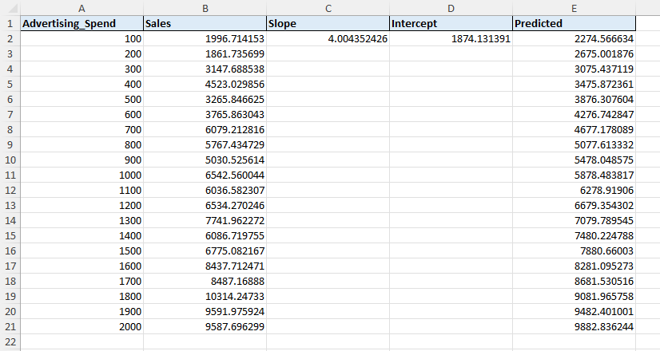Viewport: 660px width, 351px height.
Task: Select predicted cell 9482.401001
Action: click(x=575, y=311)
